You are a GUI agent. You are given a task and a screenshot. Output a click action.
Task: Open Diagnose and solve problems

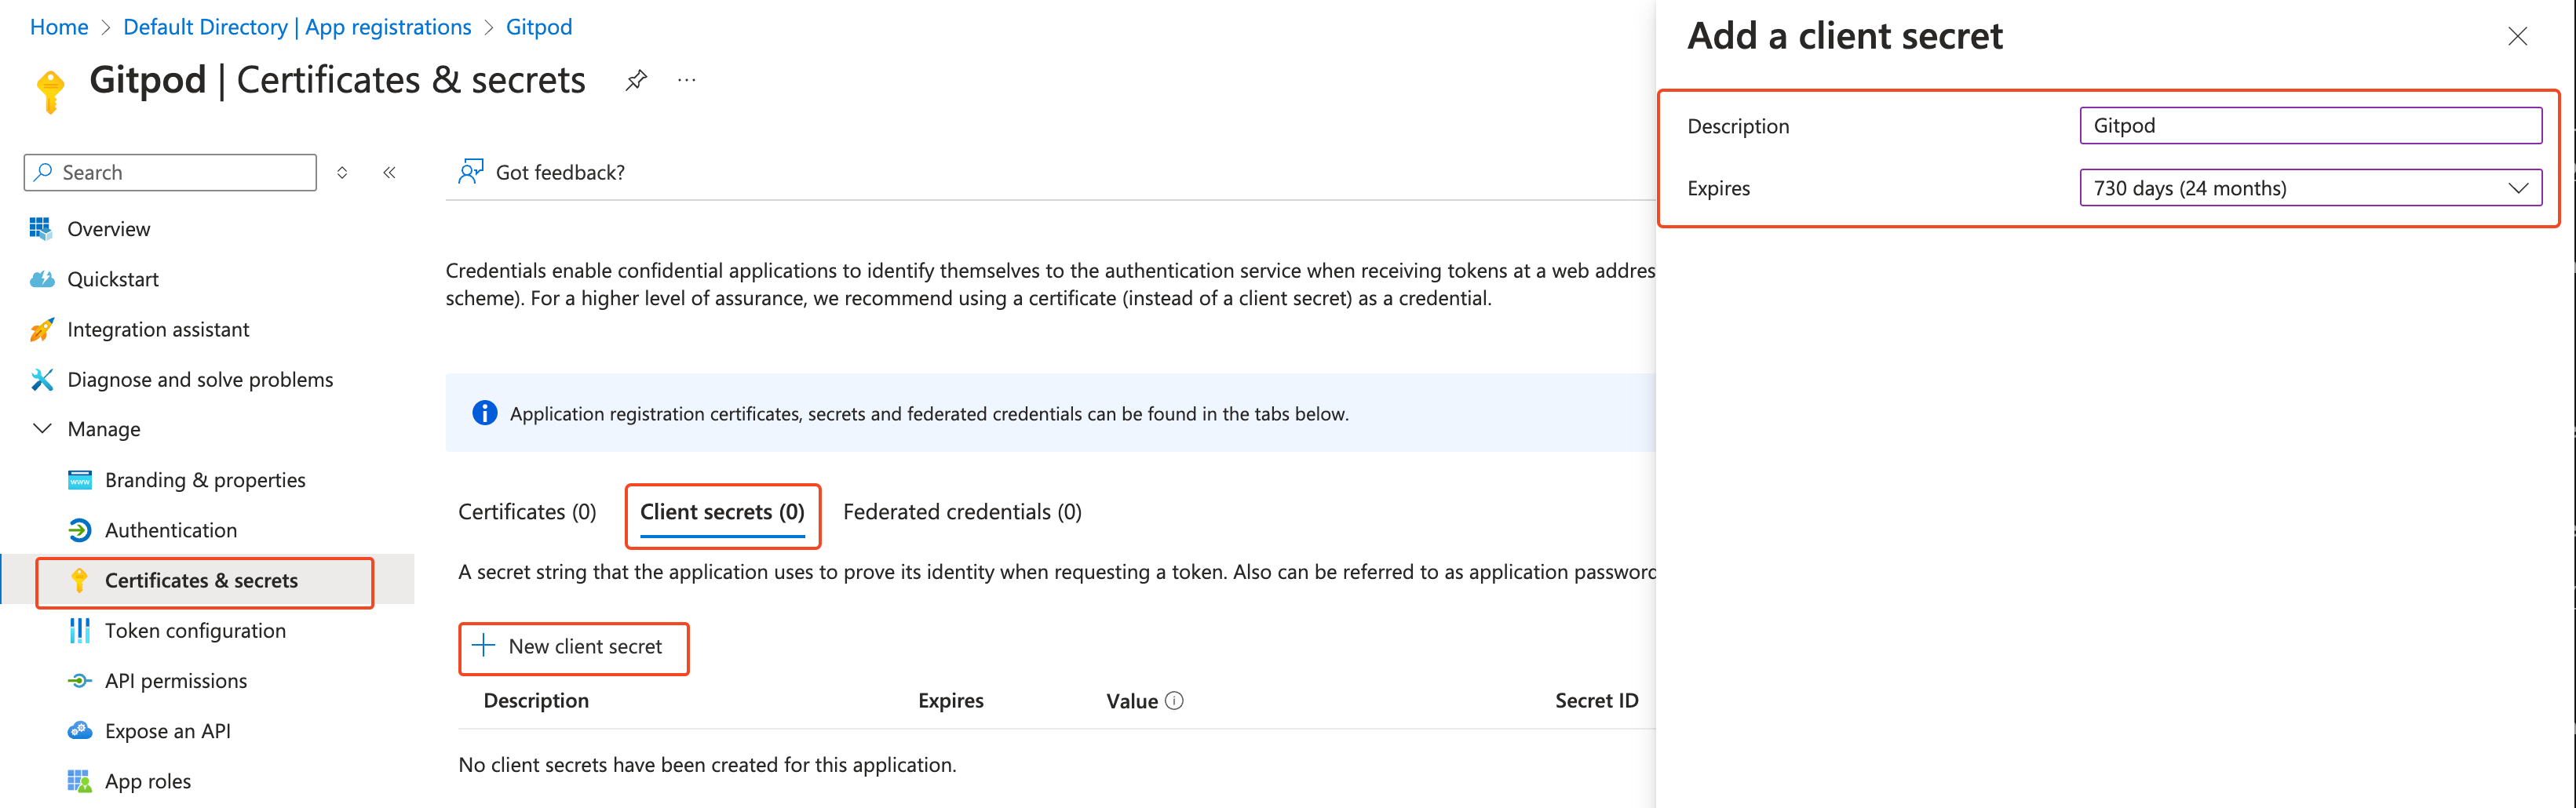(x=200, y=379)
